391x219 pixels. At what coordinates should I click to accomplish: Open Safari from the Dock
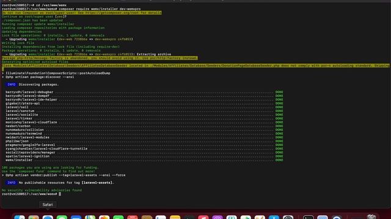(48, 217)
